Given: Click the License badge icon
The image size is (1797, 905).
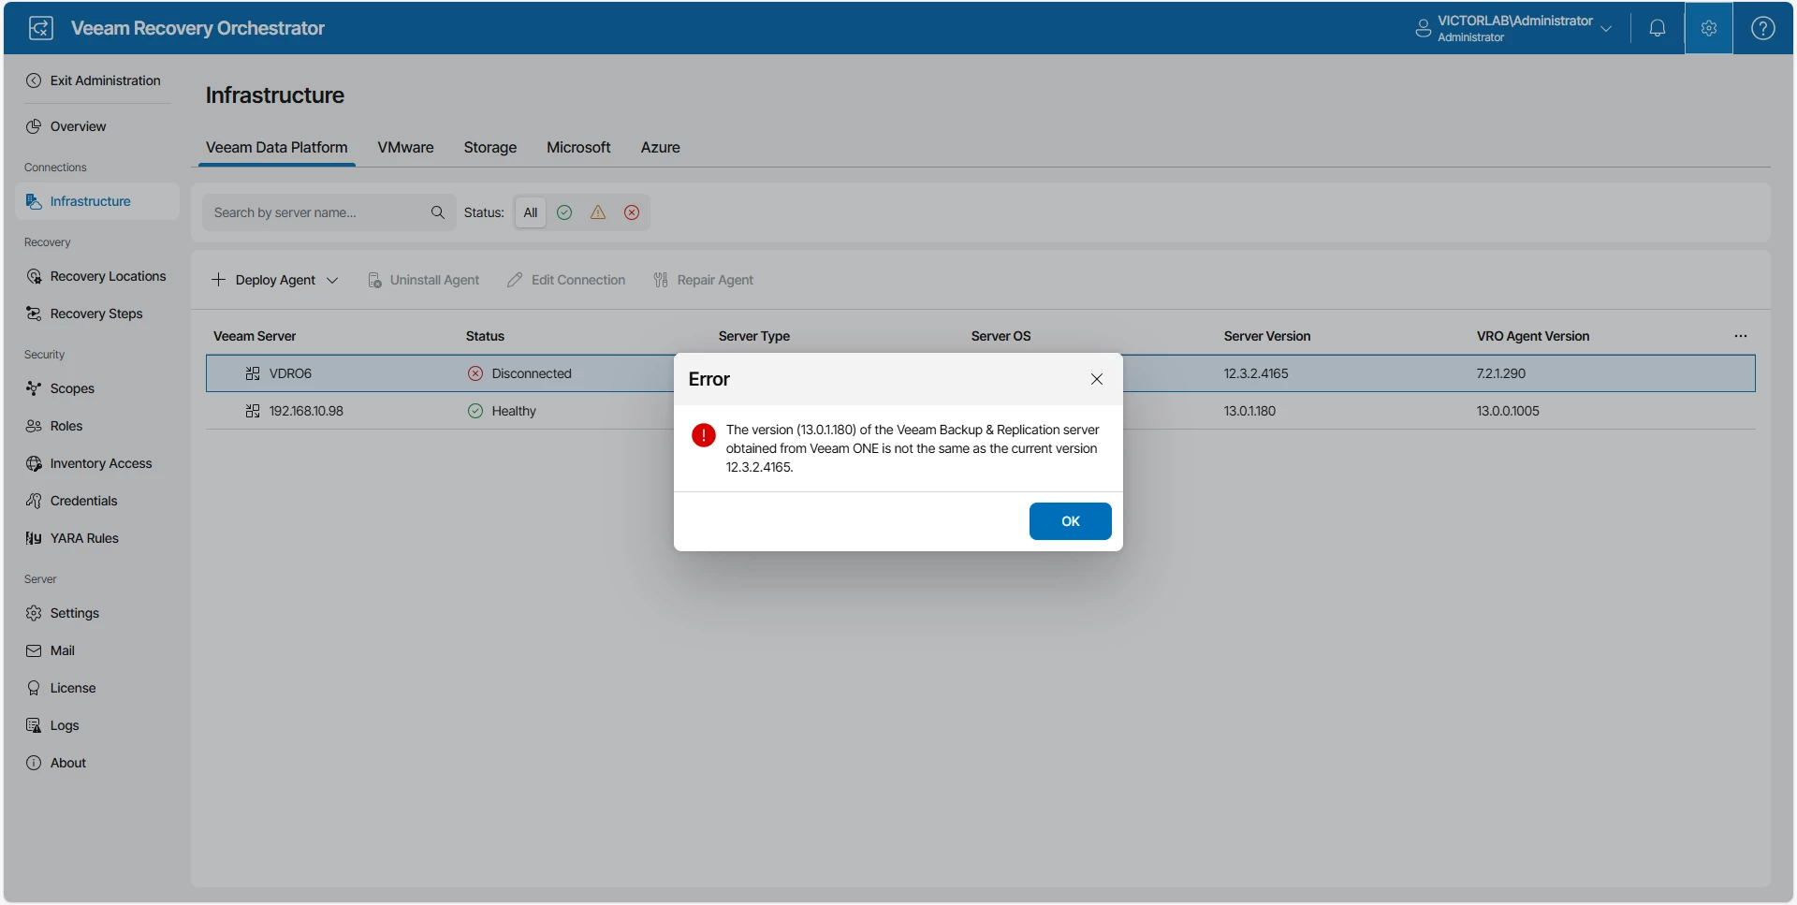Looking at the screenshot, I should (x=34, y=688).
